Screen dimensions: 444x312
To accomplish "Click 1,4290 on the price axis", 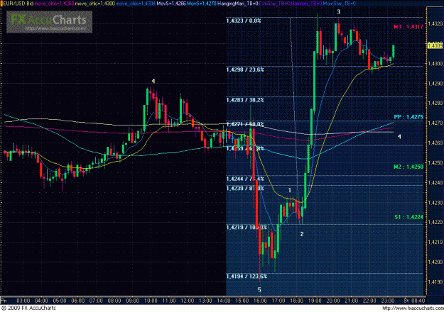I will [435, 84].
